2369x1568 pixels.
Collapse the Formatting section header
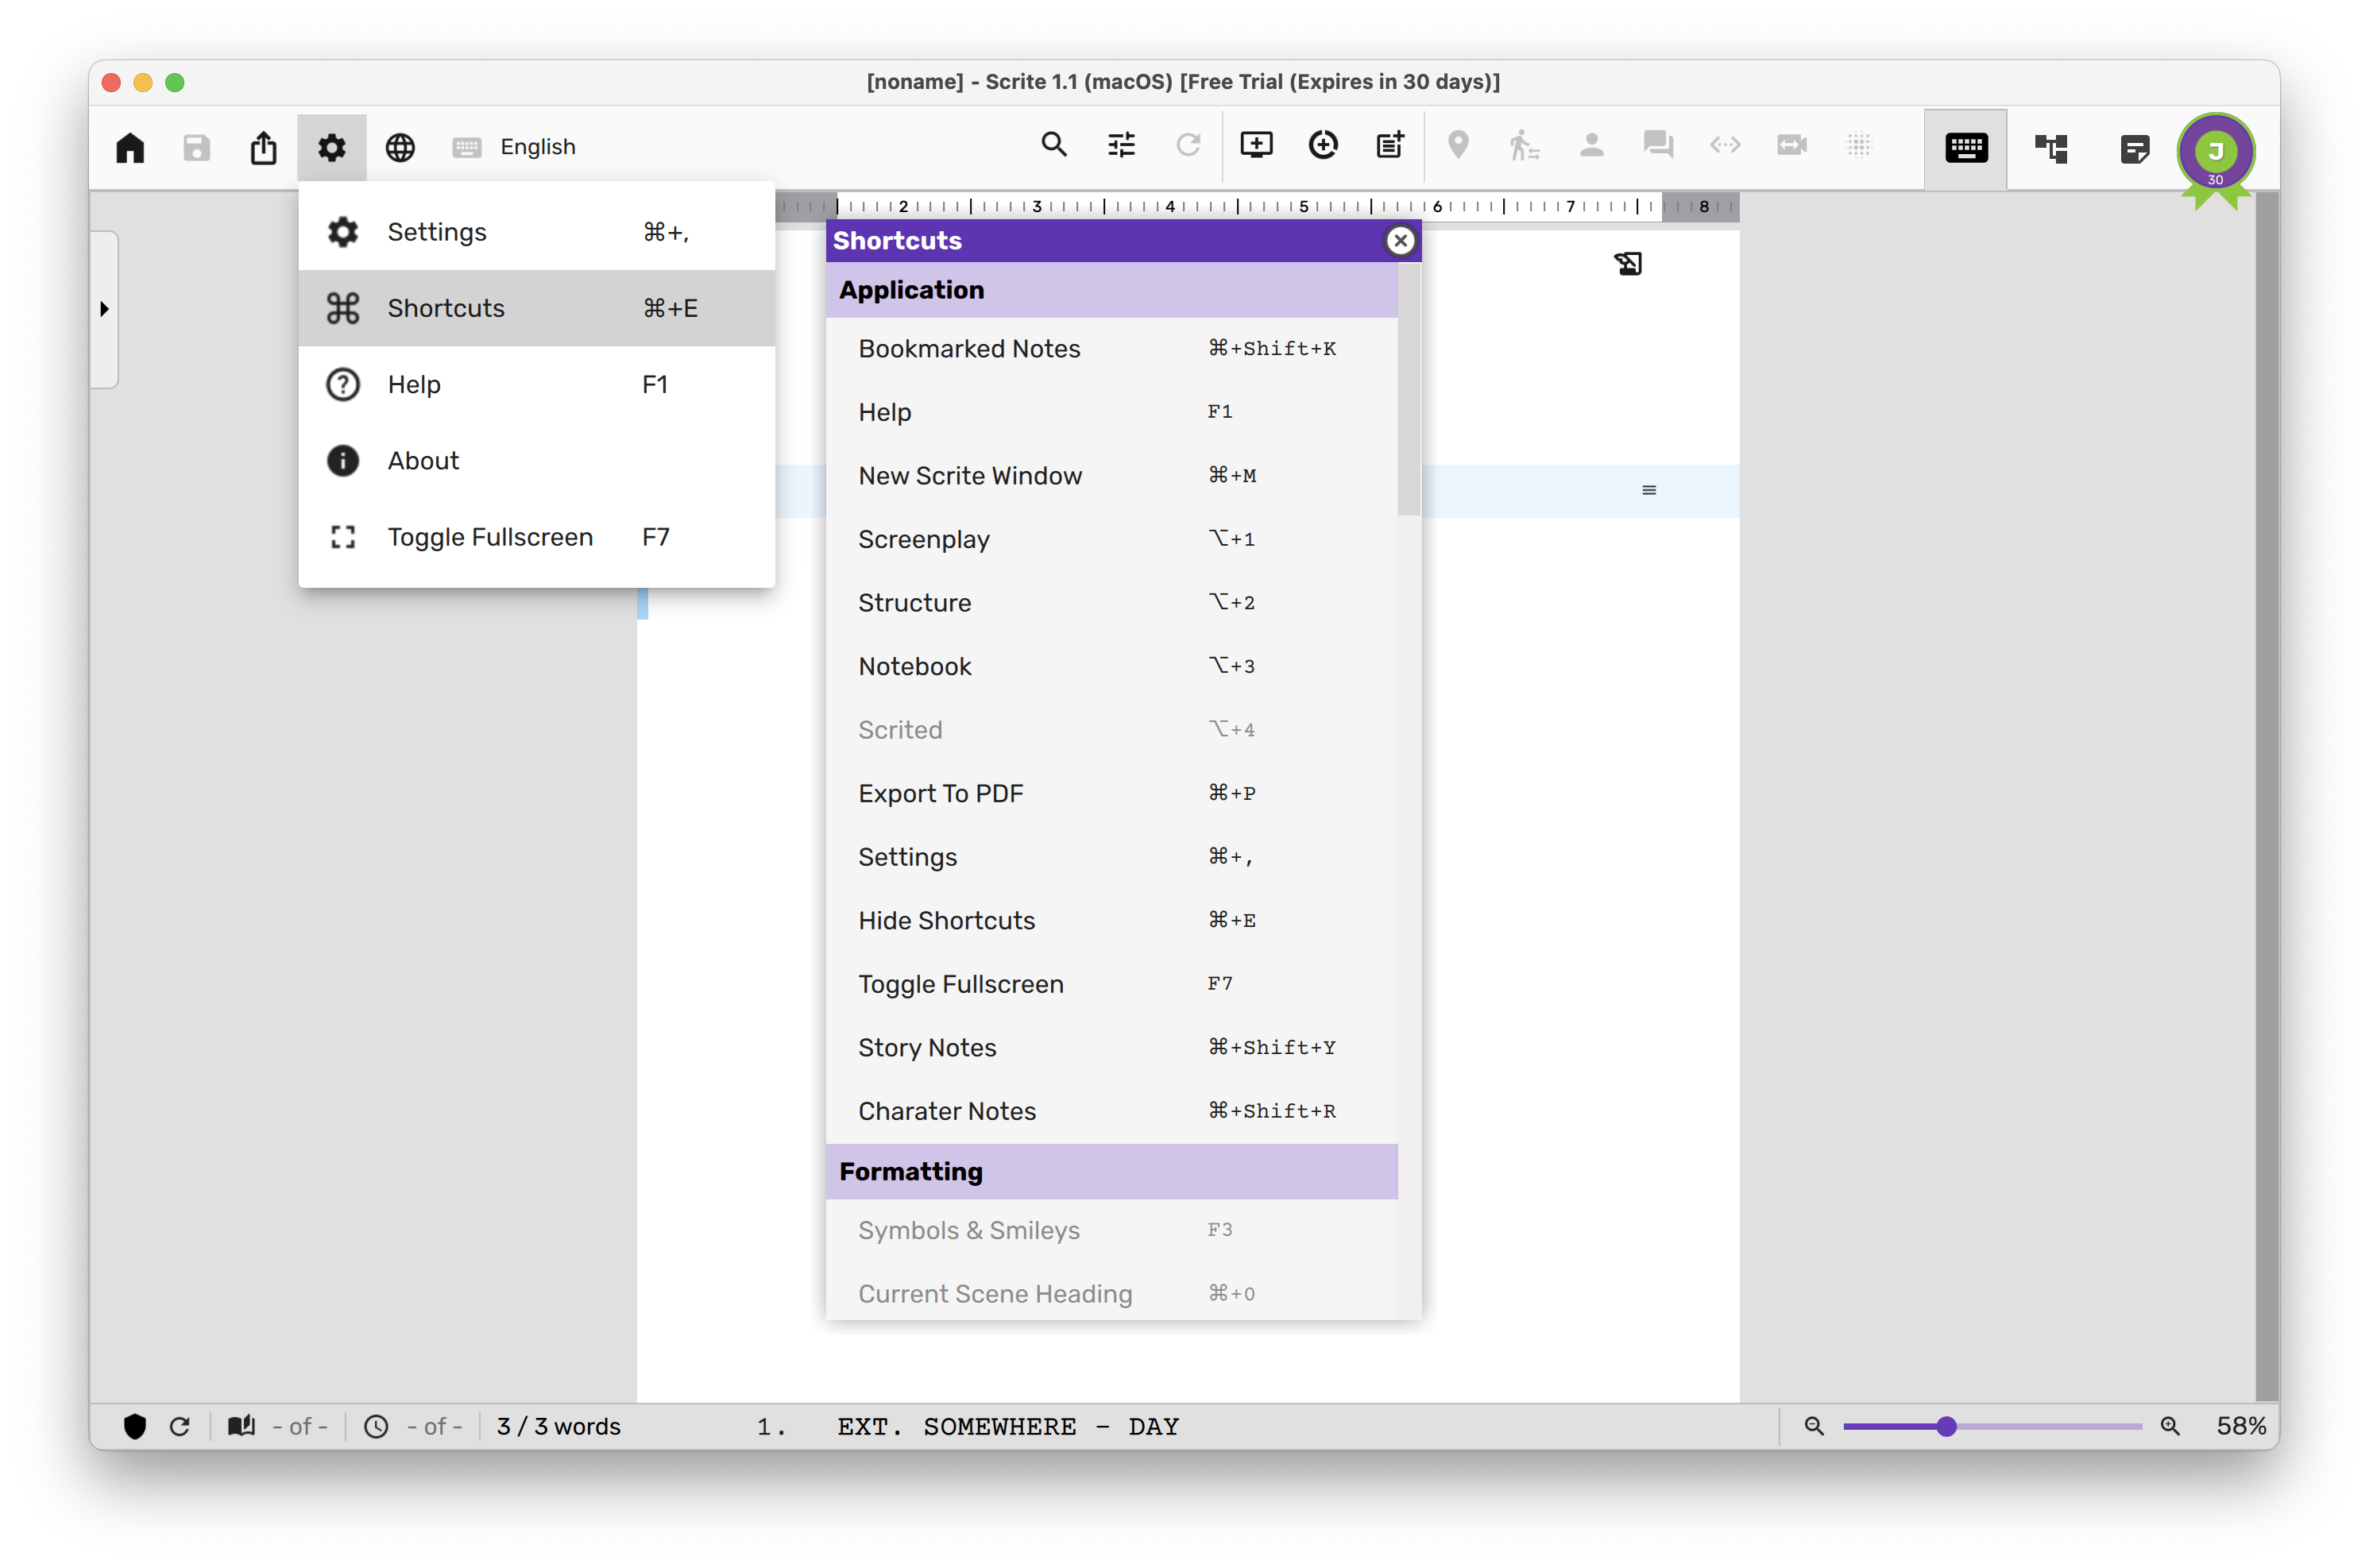[1111, 1172]
